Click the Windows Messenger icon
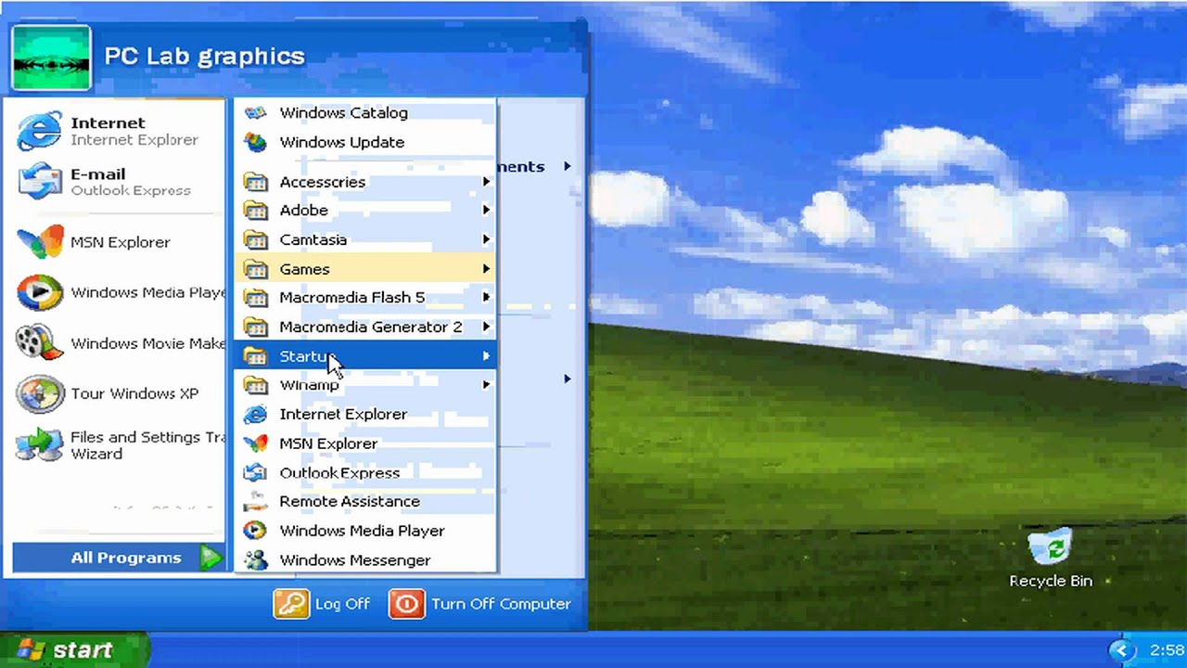Viewport: 1187px width, 668px height. pos(255,559)
